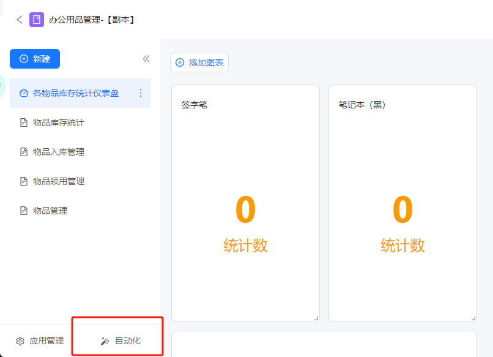Click the purple app notebook icon

tap(37, 20)
